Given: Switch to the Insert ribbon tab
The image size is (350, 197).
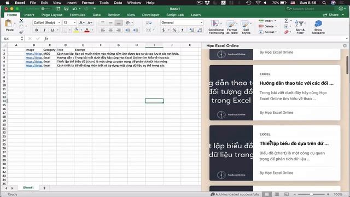Looking at the screenshot, I should coord(29,15).
